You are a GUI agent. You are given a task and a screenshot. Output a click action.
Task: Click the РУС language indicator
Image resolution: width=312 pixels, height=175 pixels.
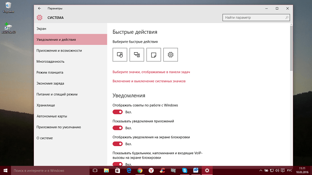(289, 171)
